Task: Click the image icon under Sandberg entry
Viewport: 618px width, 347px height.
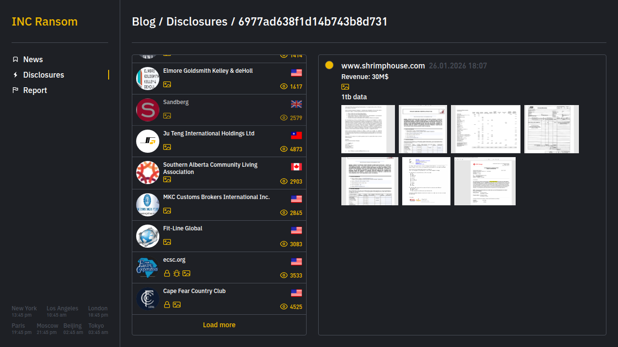Action: (167, 116)
